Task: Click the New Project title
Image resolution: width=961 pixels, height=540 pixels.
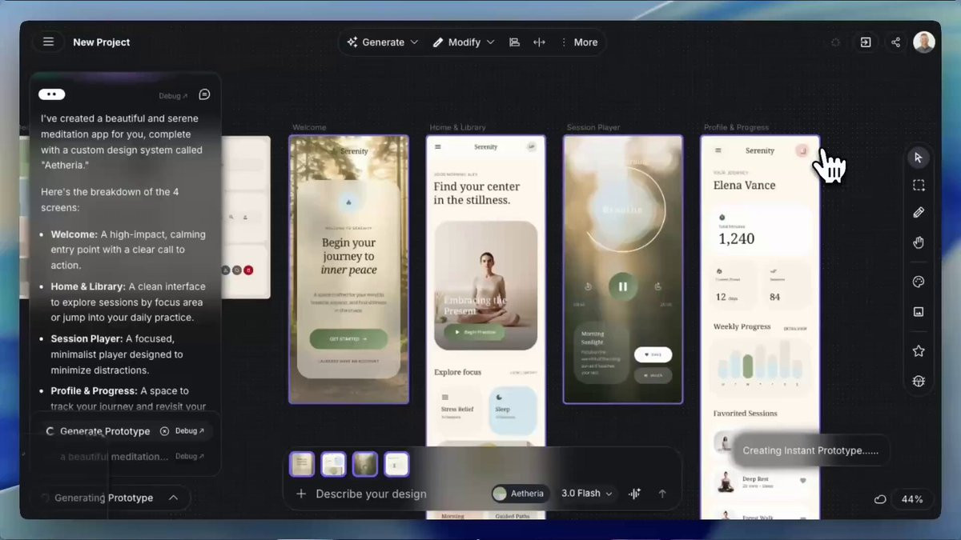Action: (102, 42)
